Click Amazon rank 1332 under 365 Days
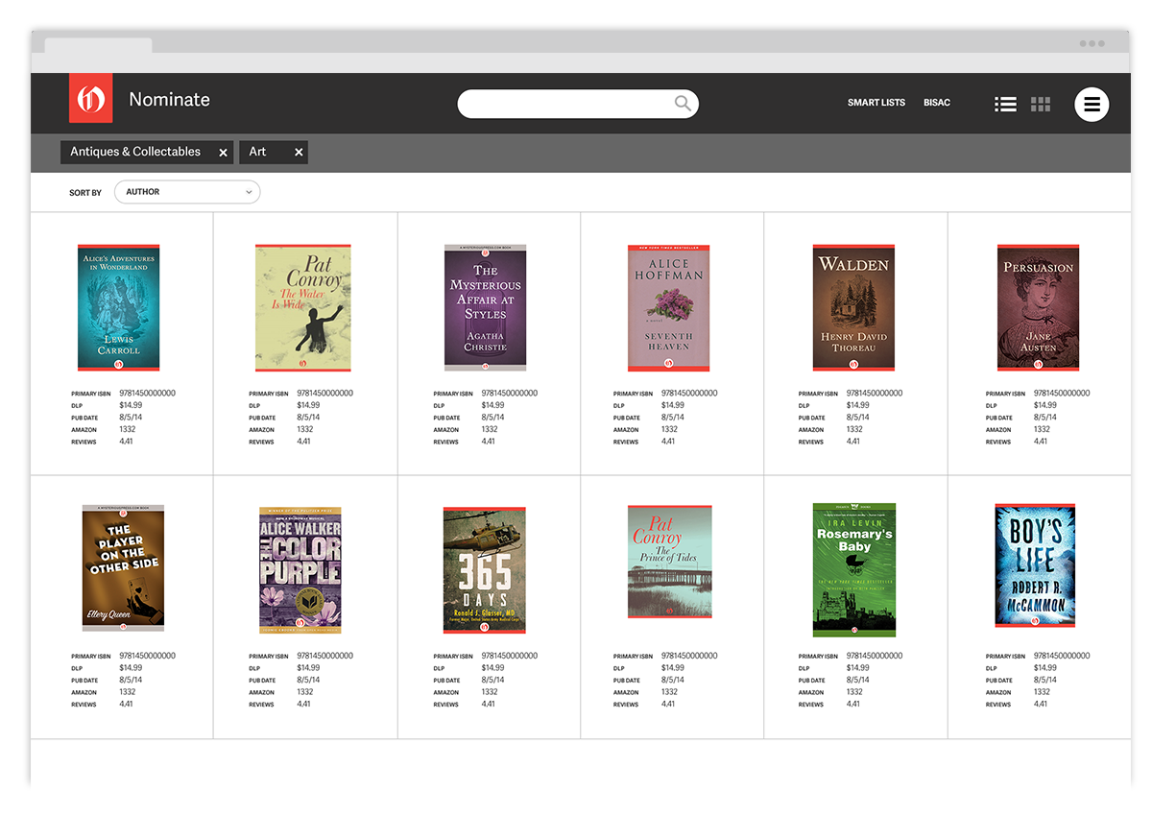This screenshot has width=1152, height=816. point(490,692)
